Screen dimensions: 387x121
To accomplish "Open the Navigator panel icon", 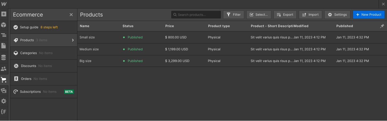I will pyautogui.click(x=4, y=35).
